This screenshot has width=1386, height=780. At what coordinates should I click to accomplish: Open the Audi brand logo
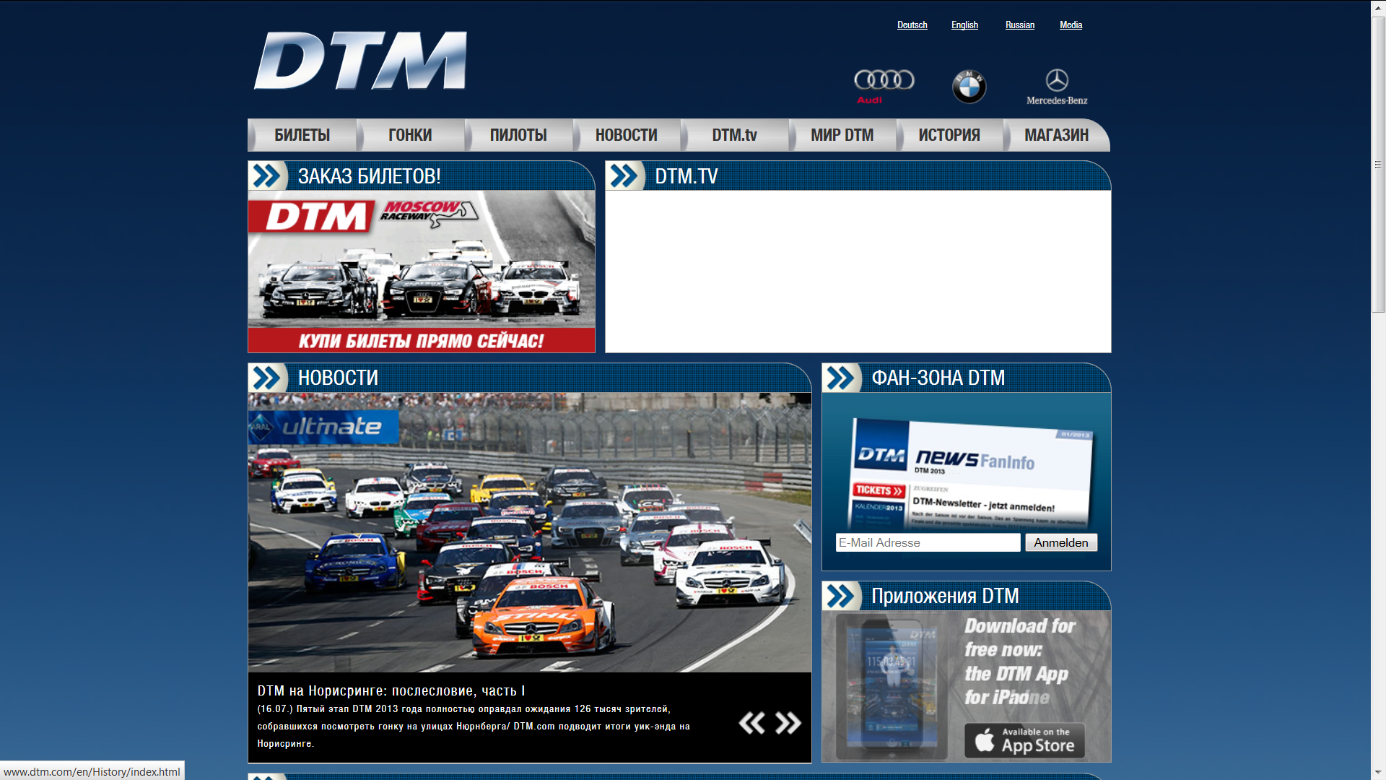pos(884,87)
